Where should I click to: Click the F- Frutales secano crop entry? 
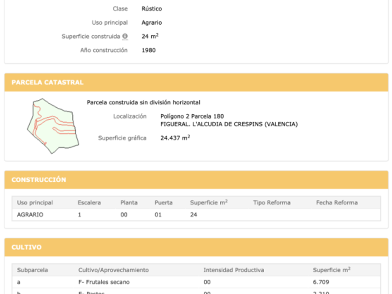point(104,282)
